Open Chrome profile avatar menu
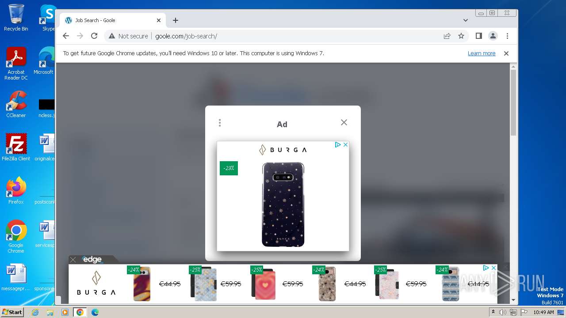The image size is (566, 318). pyautogui.click(x=493, y=36)
